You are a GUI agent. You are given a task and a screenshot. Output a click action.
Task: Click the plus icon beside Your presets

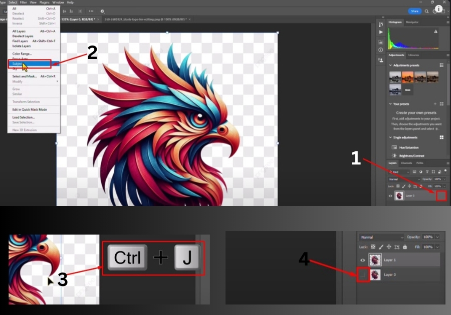435,104
